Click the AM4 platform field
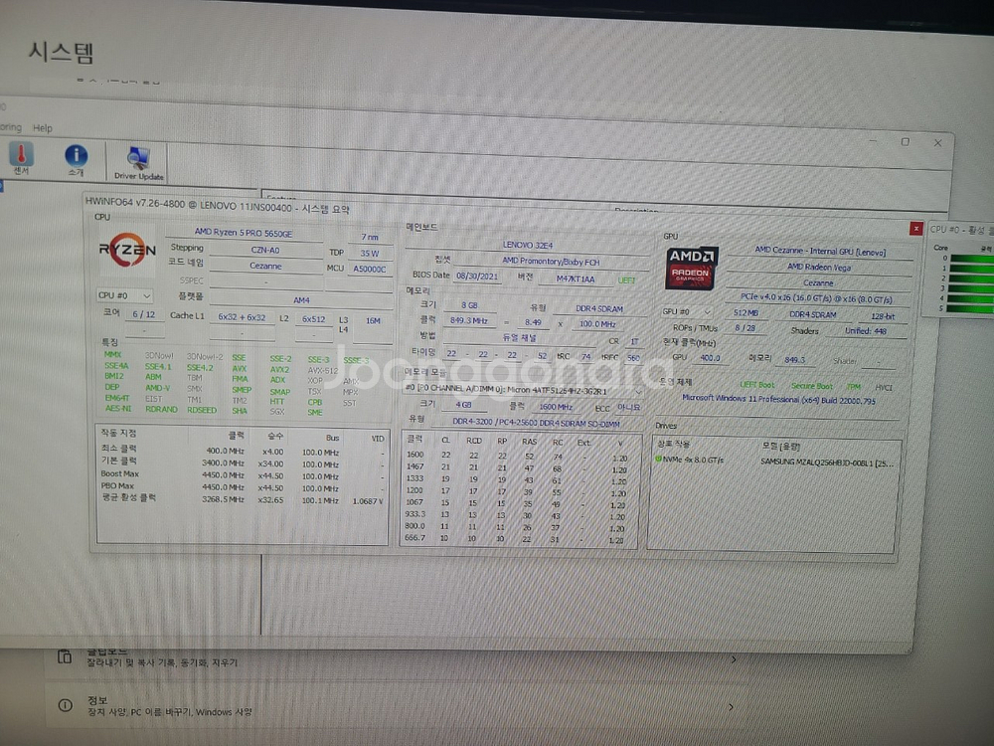The height and width of the screenshot is (746, 994). (301, 300)
